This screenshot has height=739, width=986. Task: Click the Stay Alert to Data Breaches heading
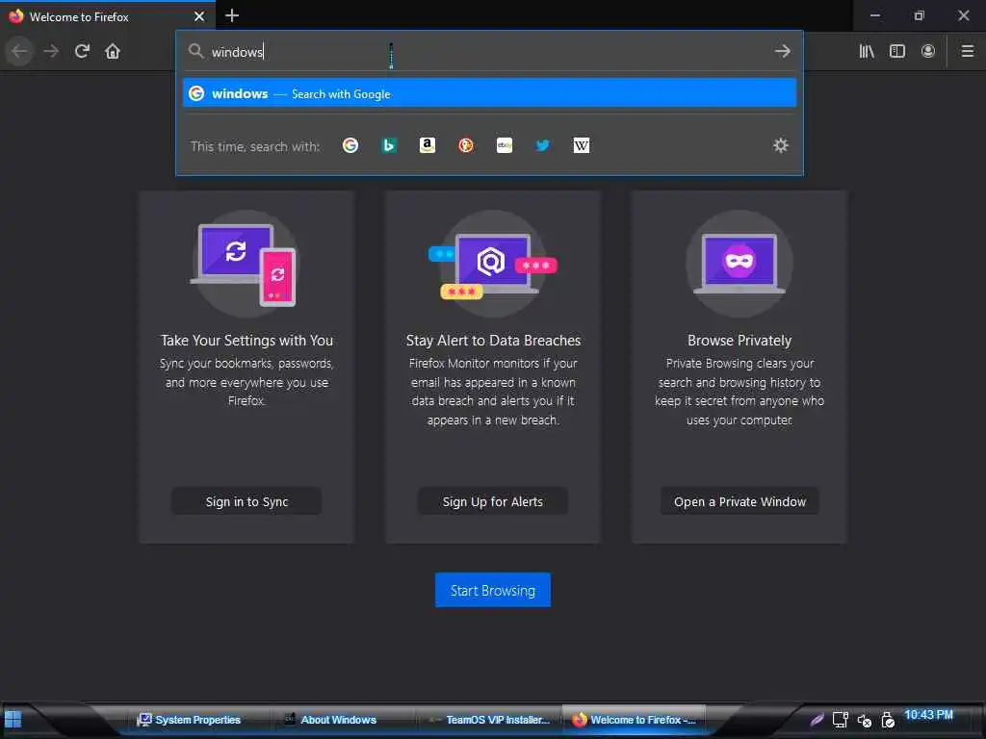tap(493, 340)
